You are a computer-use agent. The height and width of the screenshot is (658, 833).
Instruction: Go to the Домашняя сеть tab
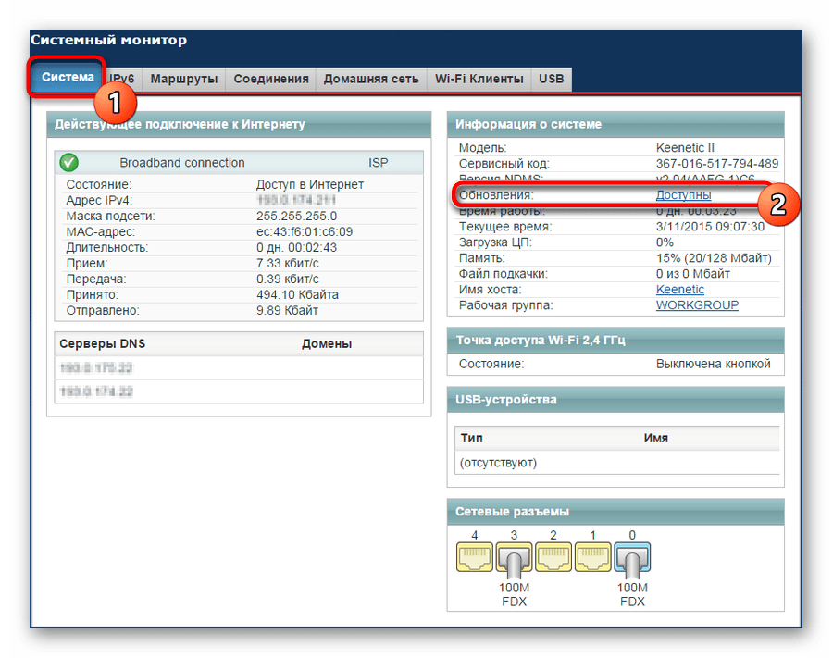coord(371,80)
